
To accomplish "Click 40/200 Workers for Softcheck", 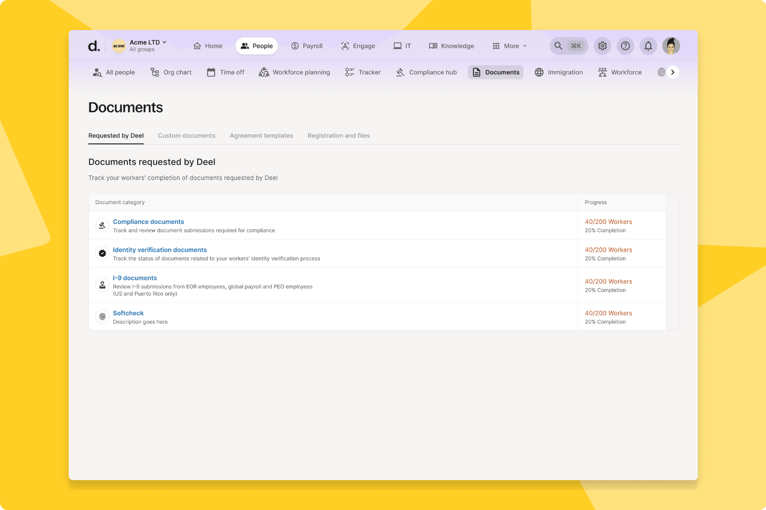I will (608, 313).
